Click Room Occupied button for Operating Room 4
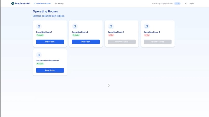Viewport: 209px width, 117px height. coord(158,42)
